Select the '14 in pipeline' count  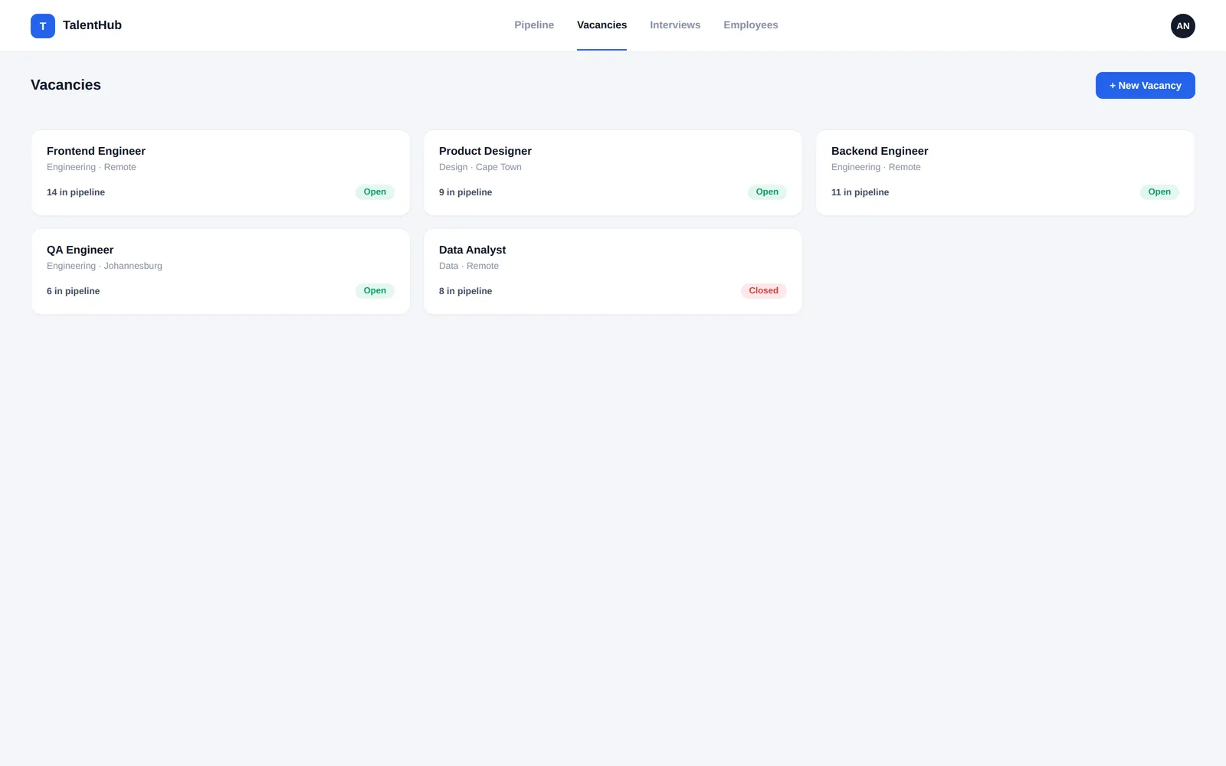[x=76, y=192]
